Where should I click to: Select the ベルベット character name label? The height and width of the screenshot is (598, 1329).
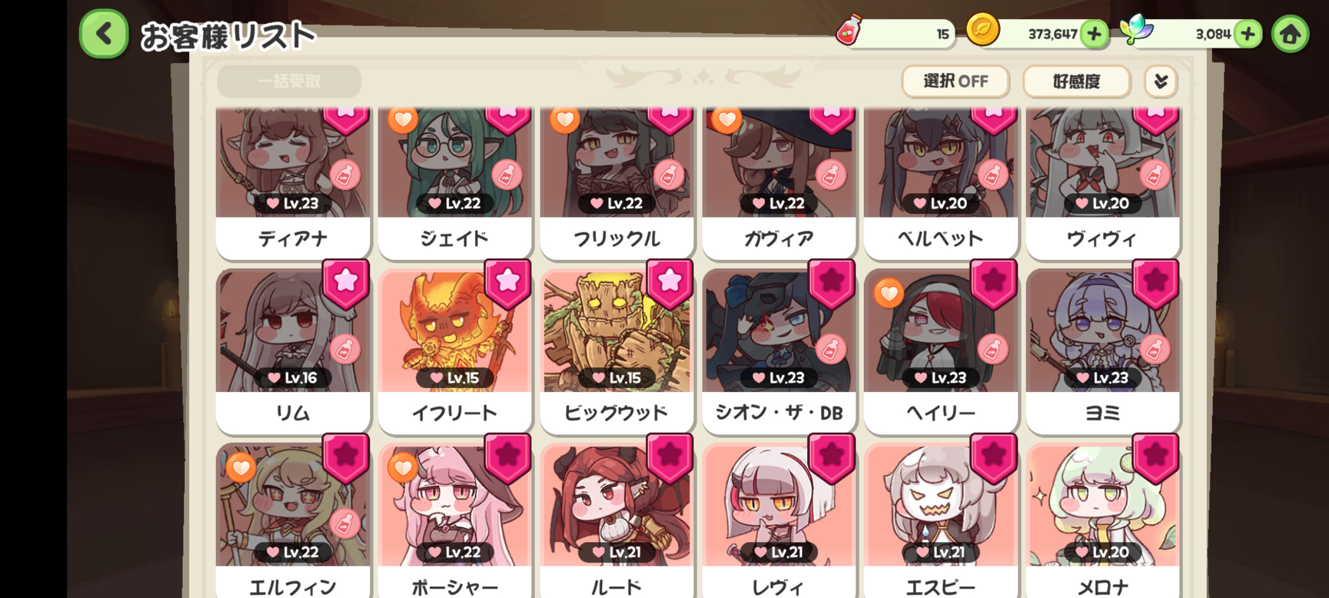pos(940,239)
